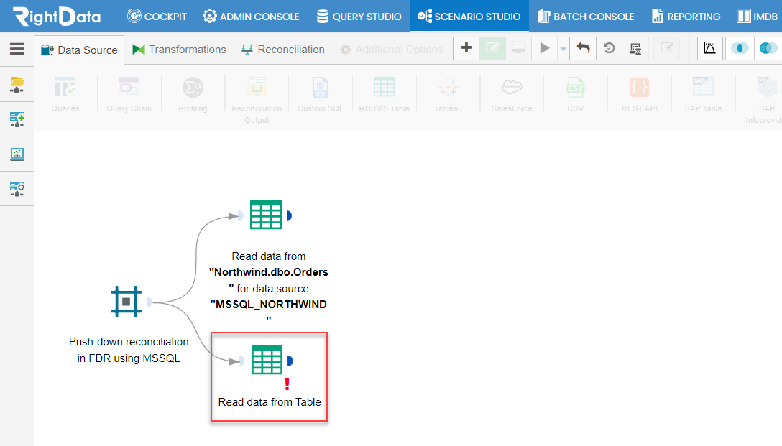Expand the run options dropdown arrow

coord(563,49)
